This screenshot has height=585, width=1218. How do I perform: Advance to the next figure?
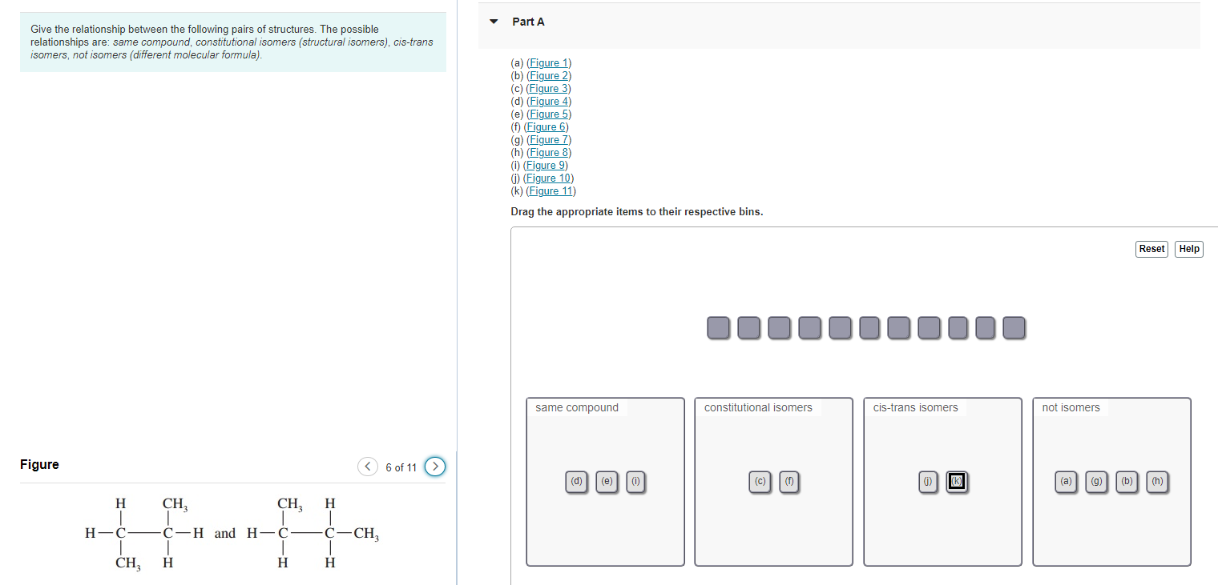(x=434, y=466)
